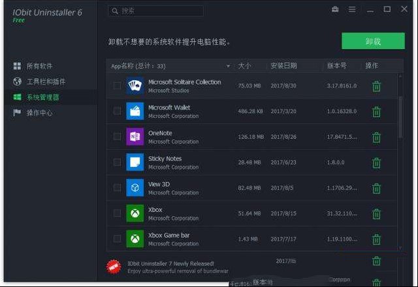Click the Microsoft Wallet app icon
Image resolution: width=418 pixels, height=287 pixels.
click(x=135, y=111)
